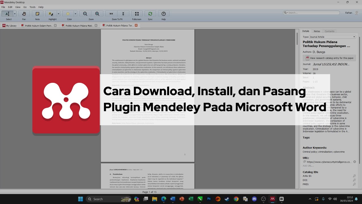Open Google Chrome from taskbar
The width and height of the screenshot is (362, 204).
pos(236,199)
